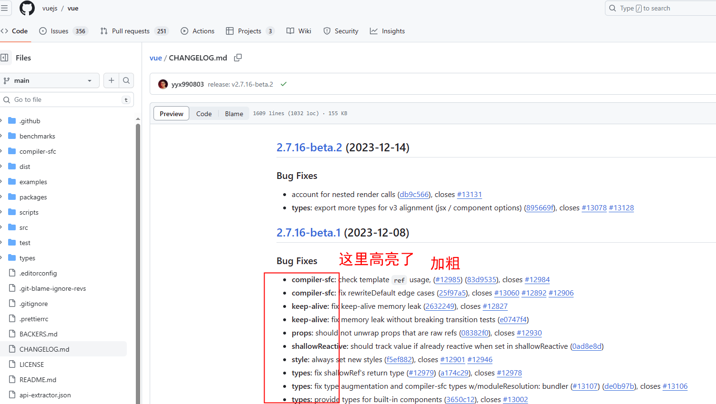Open commit 0ad8e8d link
The width and height of the screenshot is (716, 404).
pyautogui.click(x=587, y=346)
